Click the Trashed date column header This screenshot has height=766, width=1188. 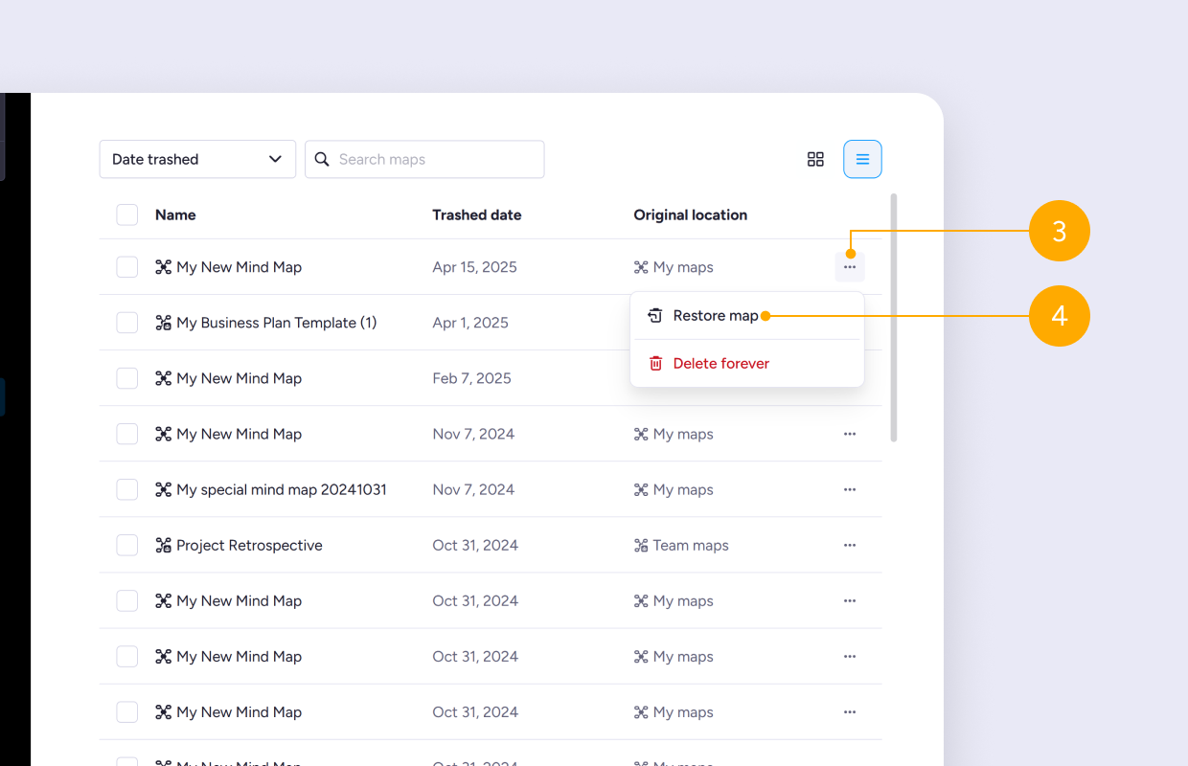(477, 214)
